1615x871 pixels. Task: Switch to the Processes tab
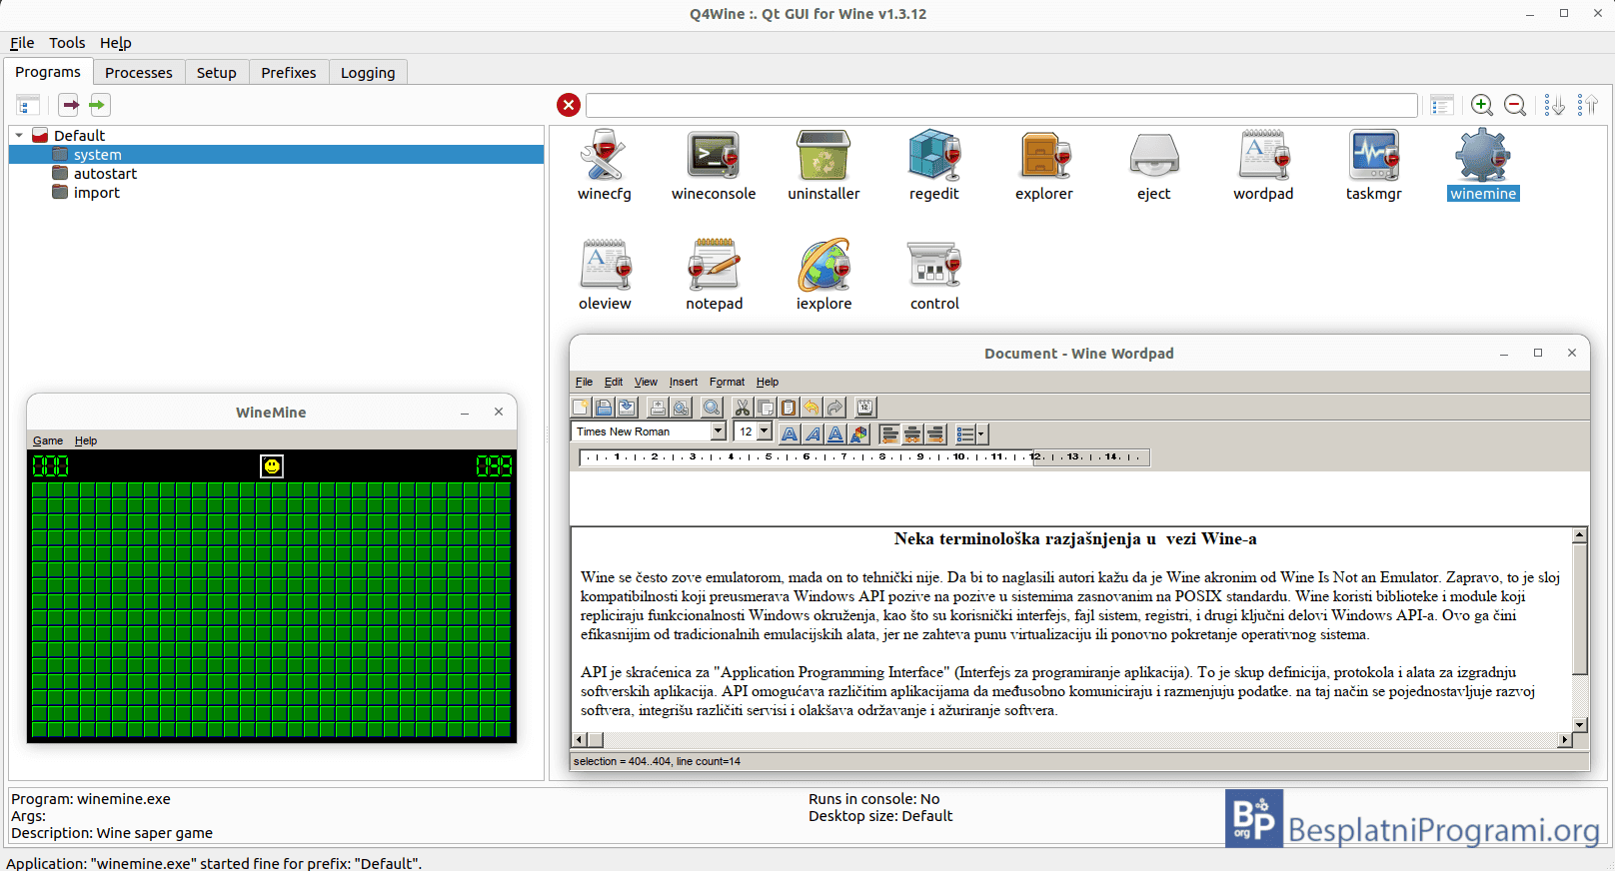[x=139, y=72]
